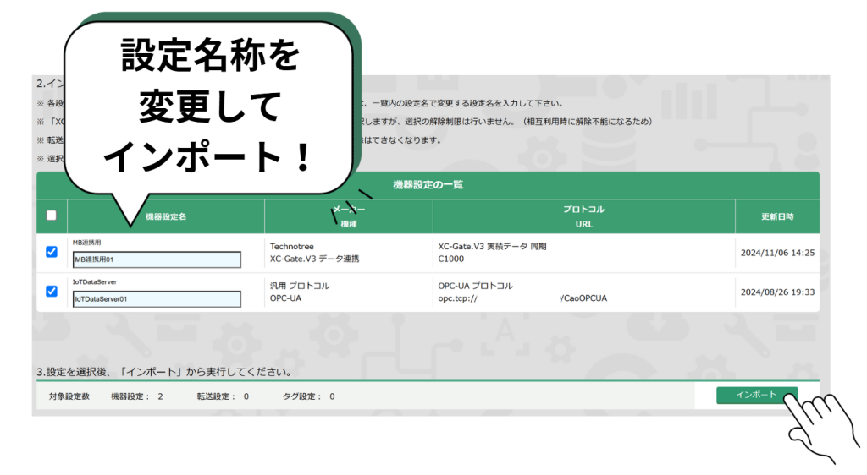Click the 2024/08/26 19:33 update date
The image size is (867, 475).
coord(776,292)
